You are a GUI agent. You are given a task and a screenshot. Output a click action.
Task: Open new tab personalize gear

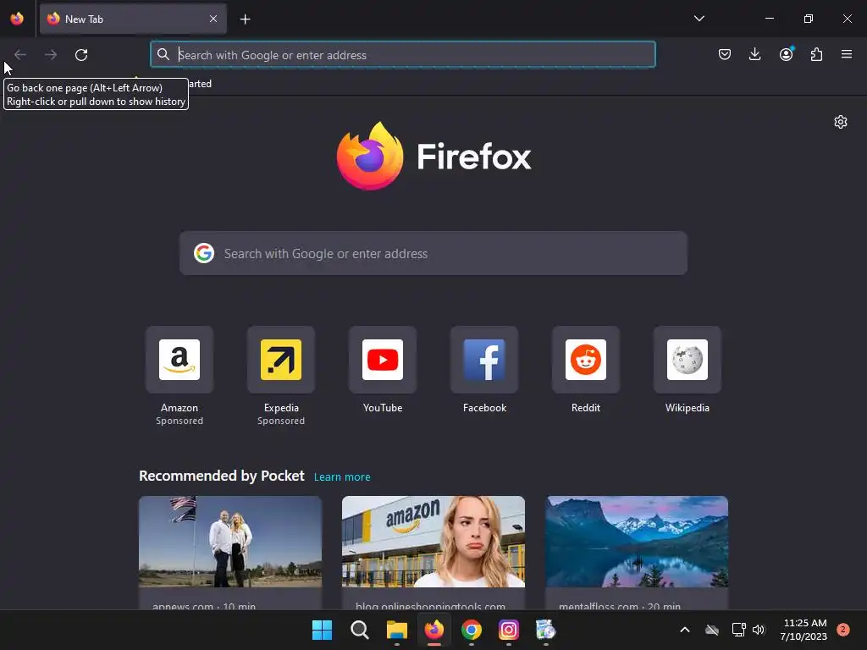[841, 122]
